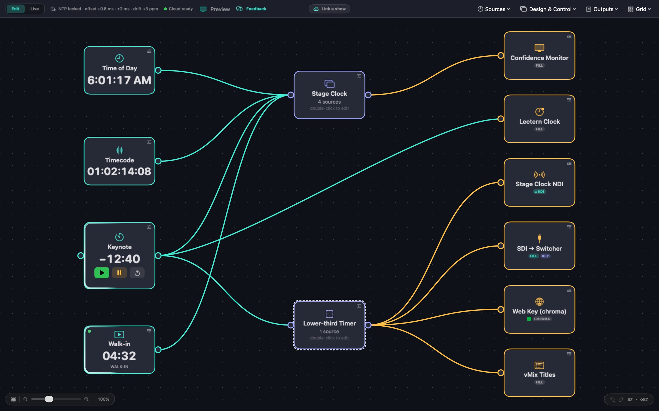Open the Walk-in node settings icon
Image resolution: width=659 pixels, height=411 pixels.
(149, 331)
